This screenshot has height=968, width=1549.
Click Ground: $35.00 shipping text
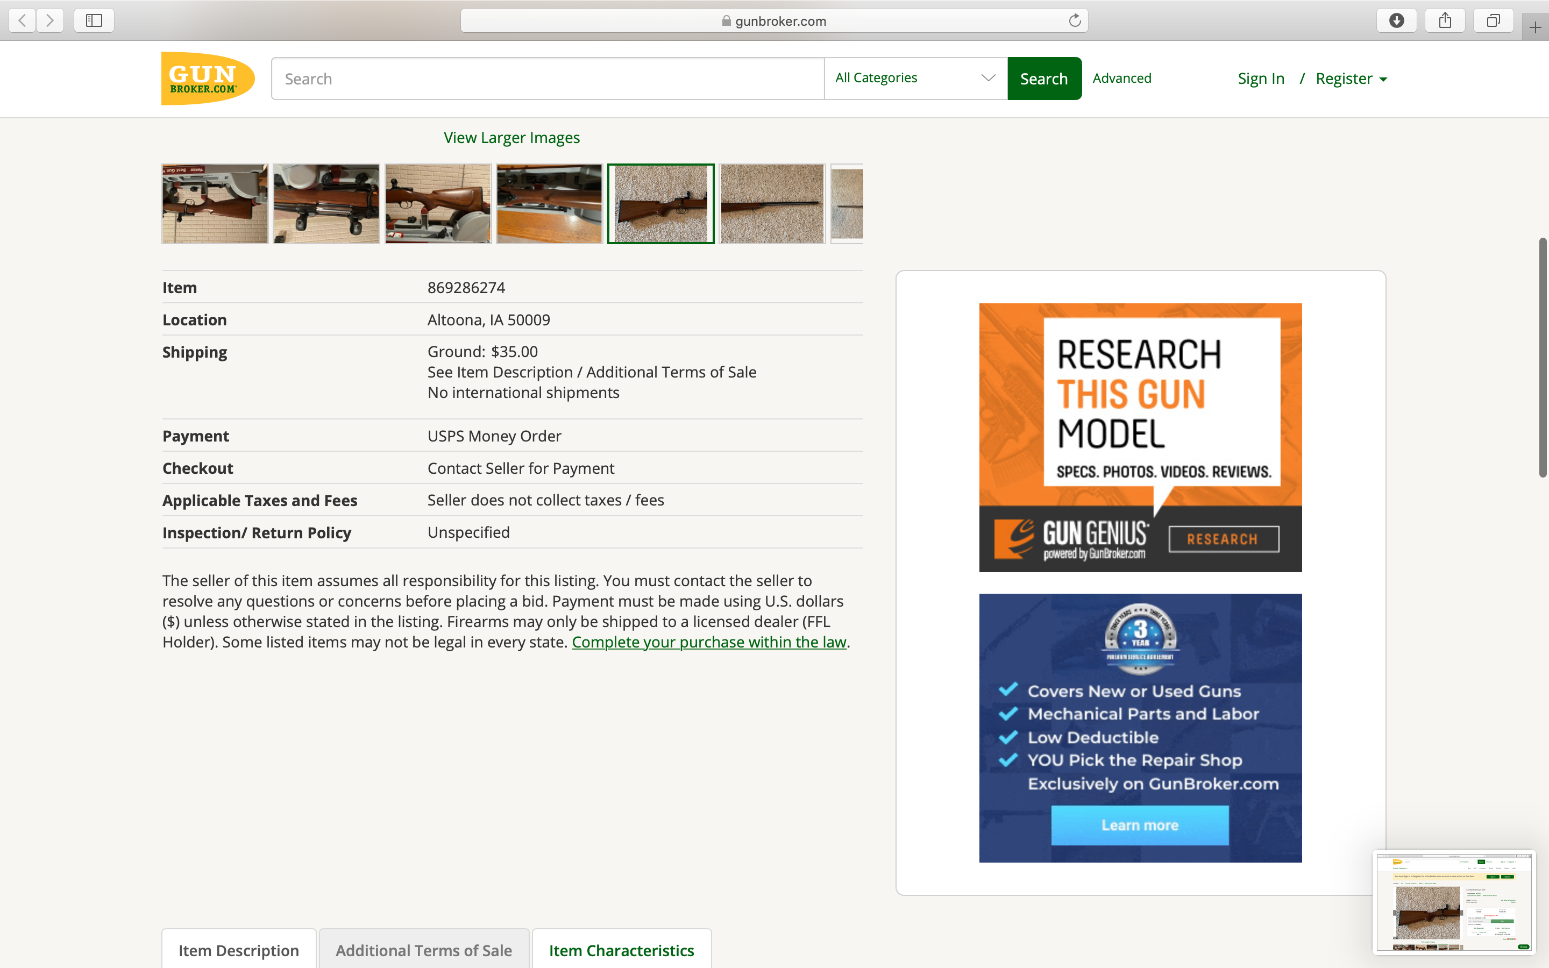482,352
